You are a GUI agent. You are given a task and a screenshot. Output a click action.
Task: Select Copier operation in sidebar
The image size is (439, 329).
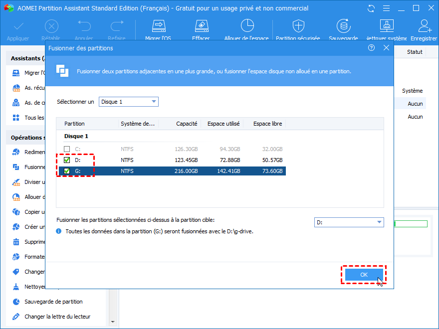point(28,212)
